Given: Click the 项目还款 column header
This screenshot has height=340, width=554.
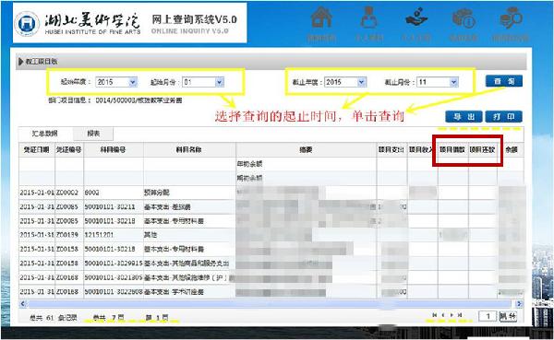Looking at the screenshot, I should coord(483,150).
